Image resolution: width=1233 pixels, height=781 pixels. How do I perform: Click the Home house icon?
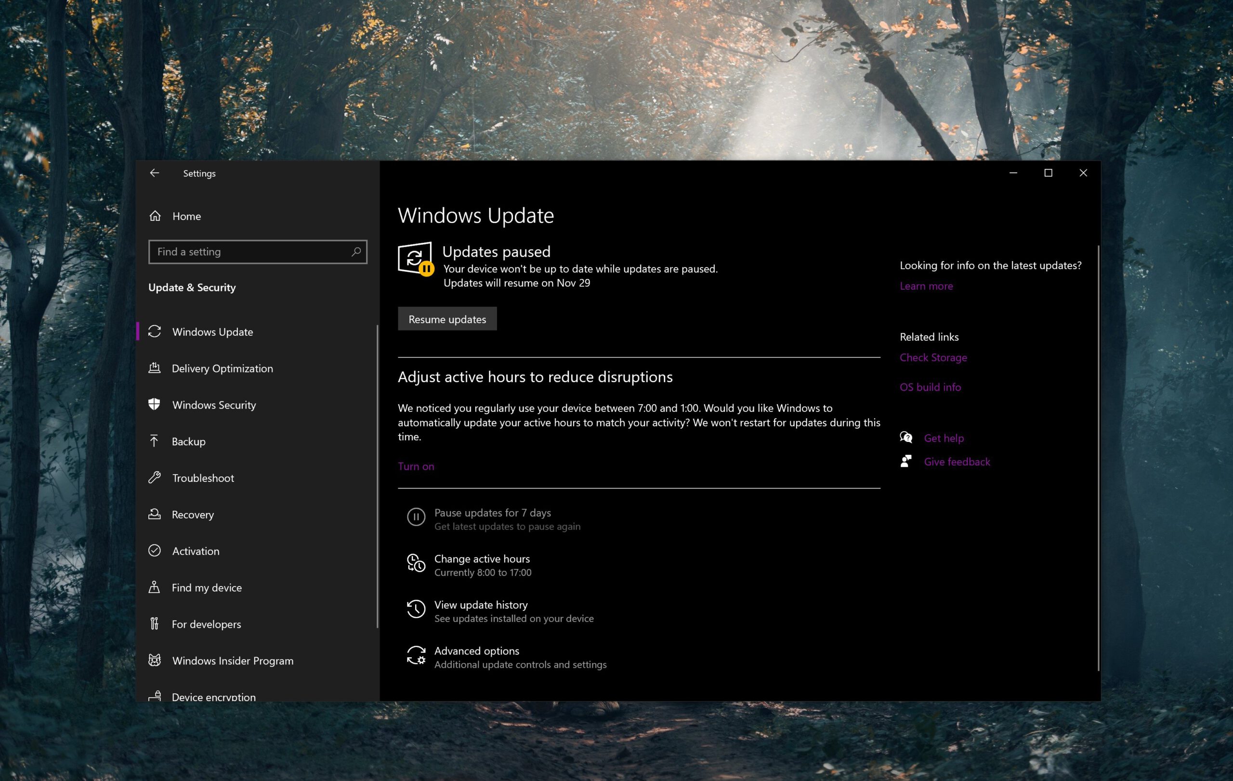pos(155,216)
